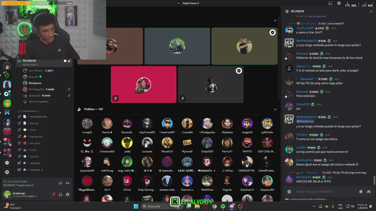Image resolution: width=376 pixels, height=211 pixels.
Task: Click the username LioRD7 in chat
Action: (x=301, y=147)
